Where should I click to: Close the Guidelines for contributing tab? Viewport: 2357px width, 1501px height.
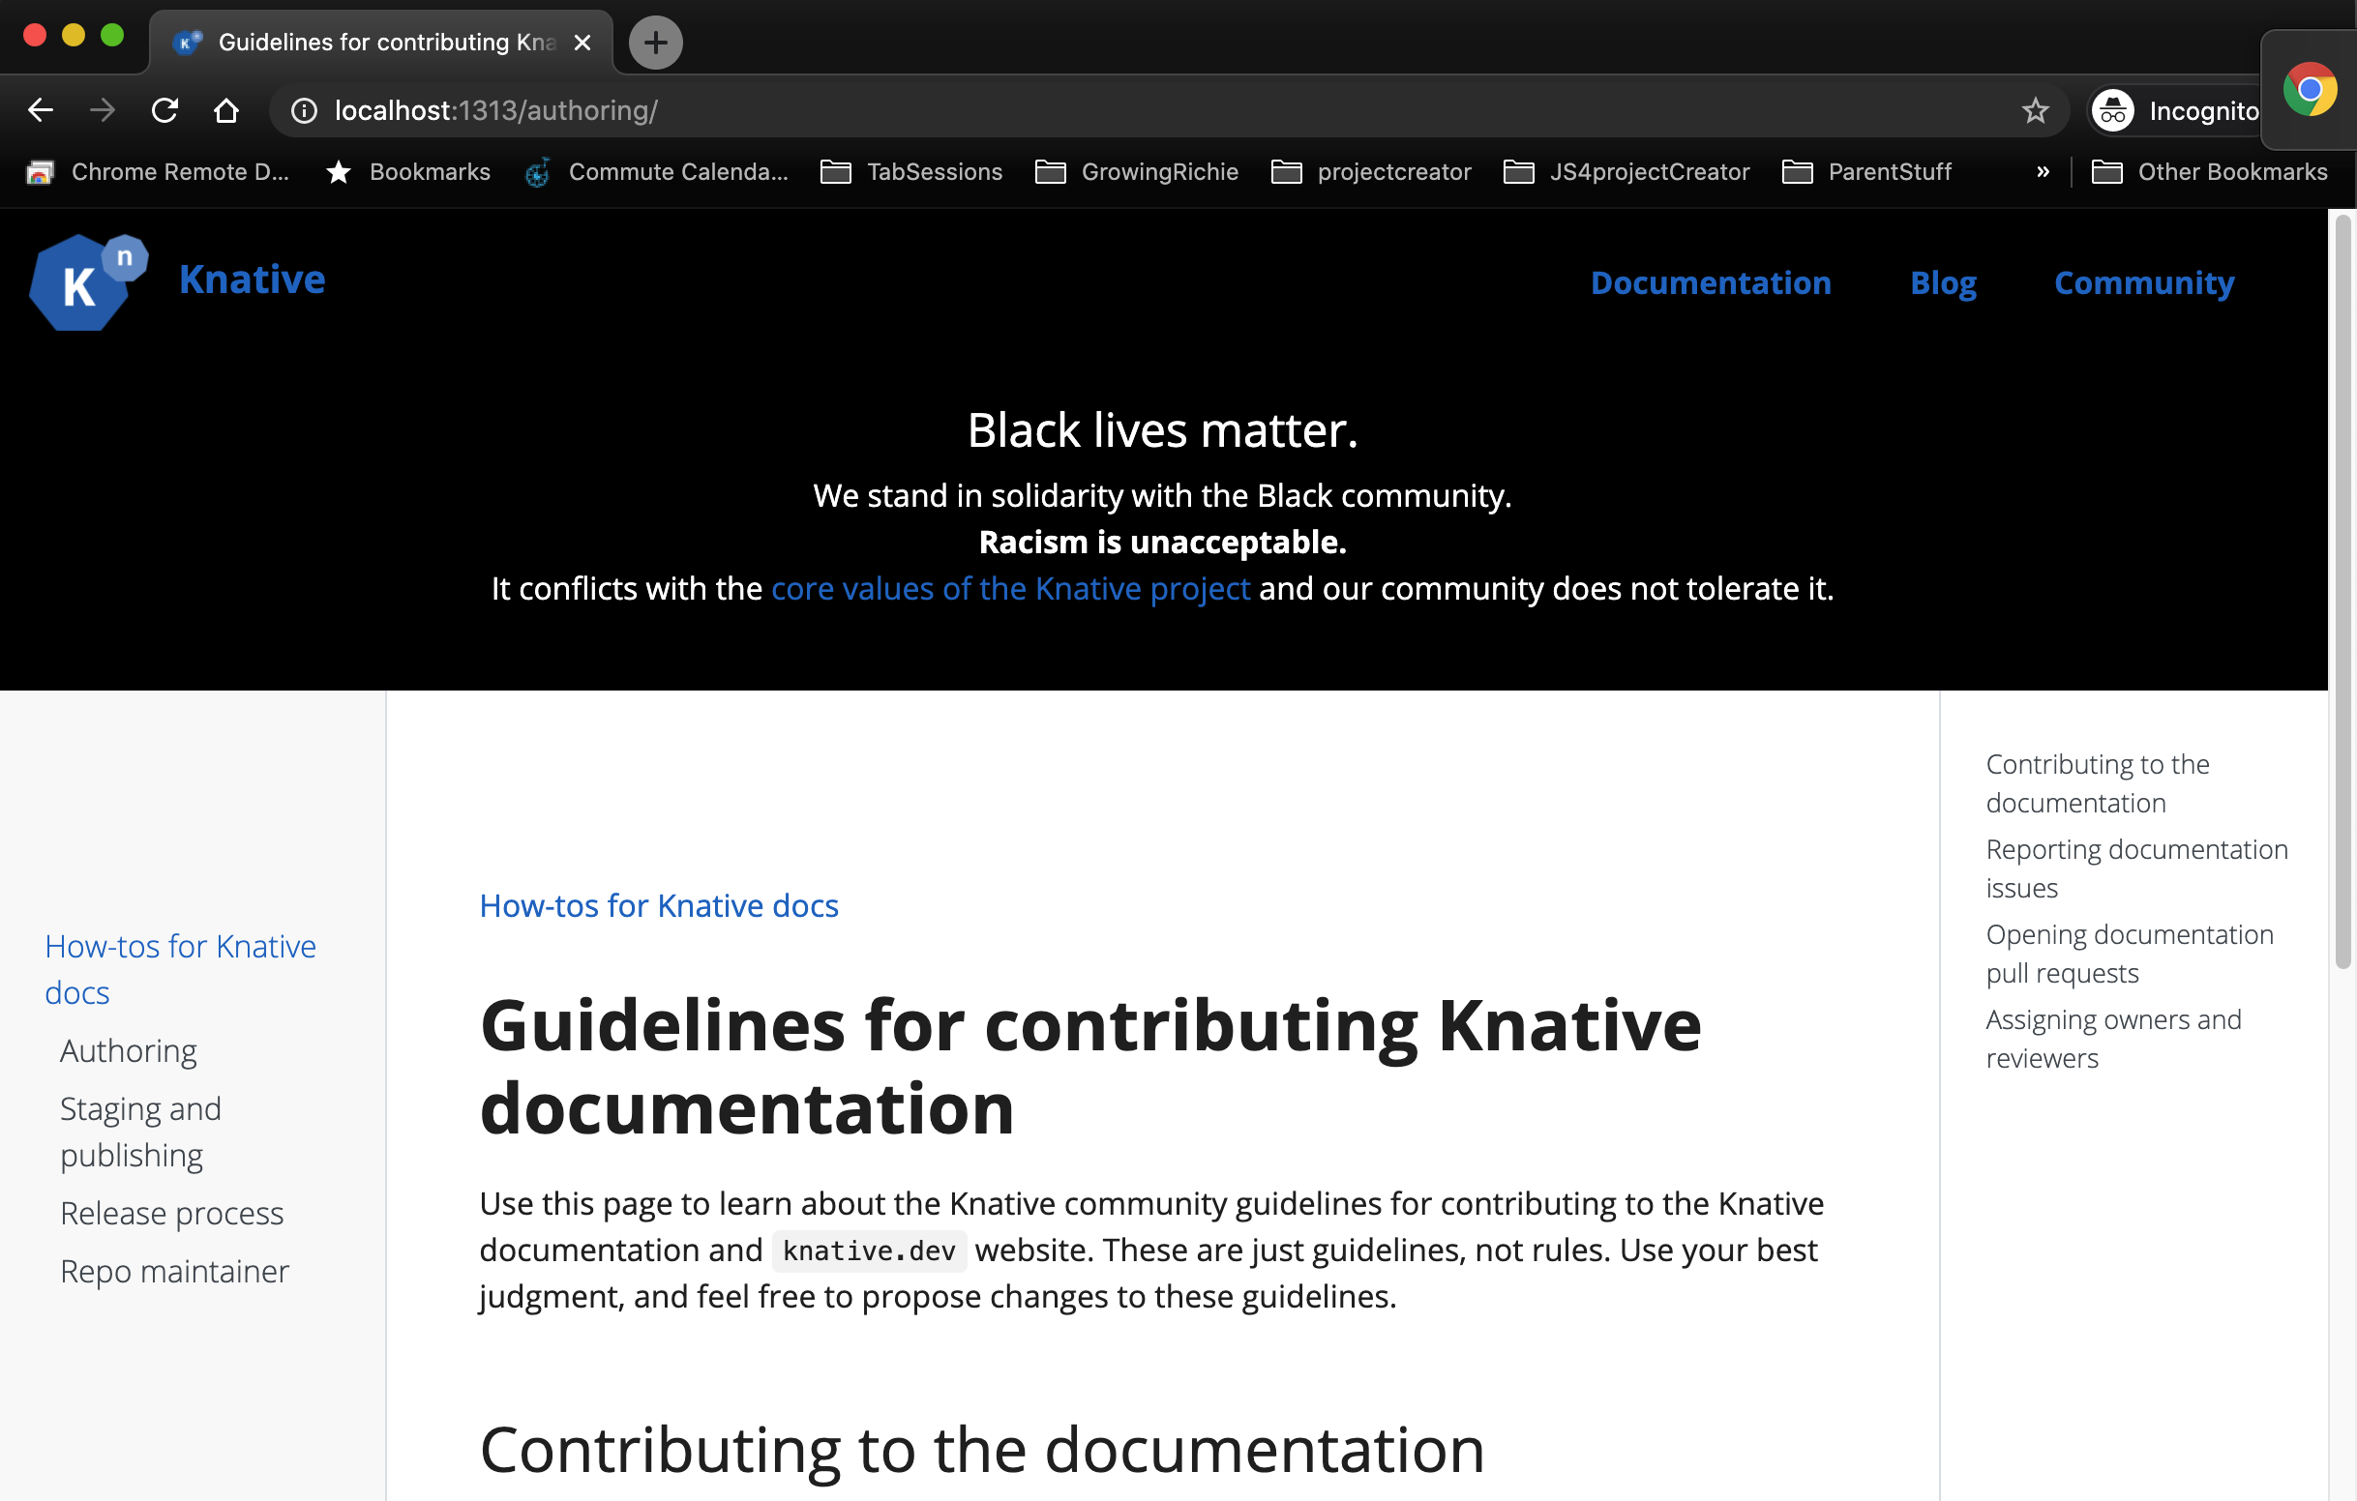click(582, 43)
